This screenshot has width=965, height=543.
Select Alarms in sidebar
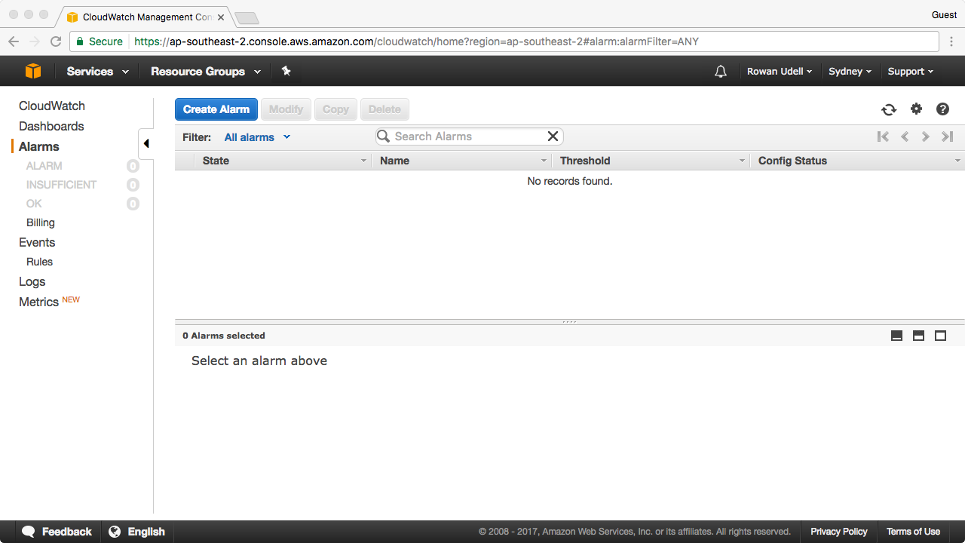coord(39,147)
